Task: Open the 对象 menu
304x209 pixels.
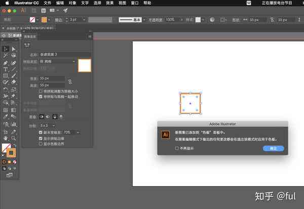Action: (x=72, y=3)
